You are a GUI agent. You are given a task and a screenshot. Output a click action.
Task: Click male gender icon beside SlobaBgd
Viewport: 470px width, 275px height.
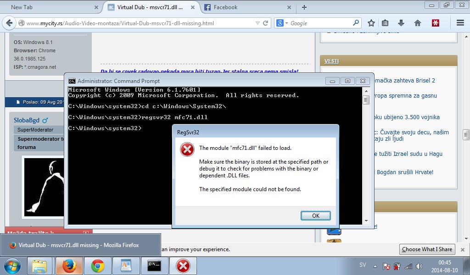tap(45, 121)
